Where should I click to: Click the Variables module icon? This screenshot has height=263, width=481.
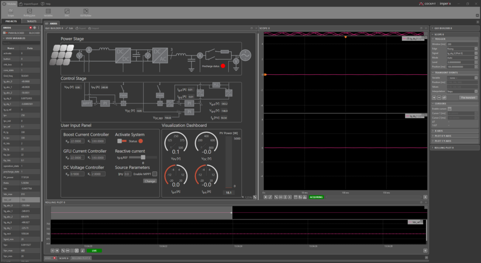point(48,12)
